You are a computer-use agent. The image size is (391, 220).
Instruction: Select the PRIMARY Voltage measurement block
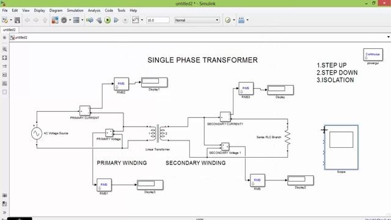tap(109, 133)
